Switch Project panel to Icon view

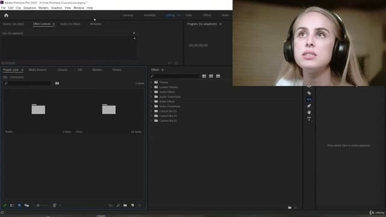(19, 205)
